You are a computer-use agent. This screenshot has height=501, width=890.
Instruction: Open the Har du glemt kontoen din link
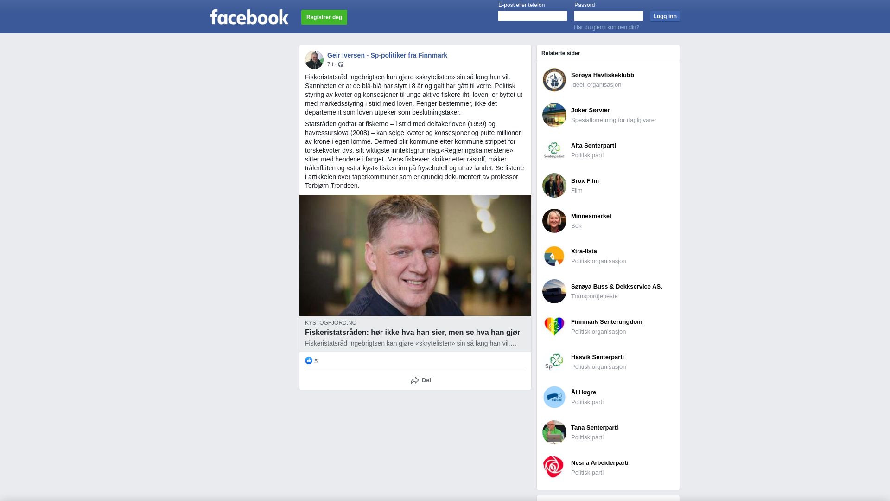606,27
